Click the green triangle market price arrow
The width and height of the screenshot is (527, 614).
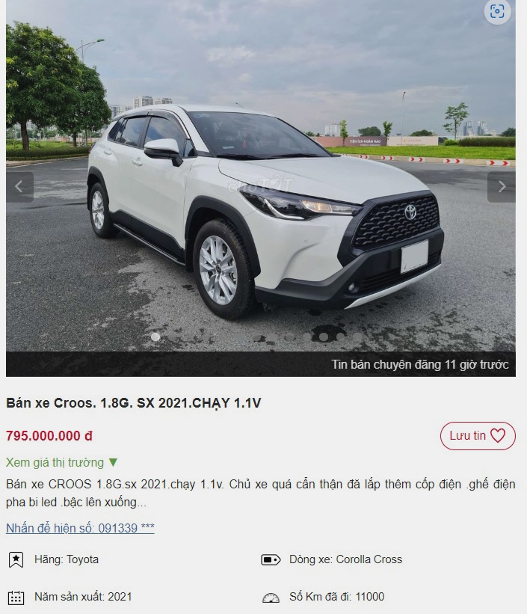pyautogui.click(x=113, y=462)
